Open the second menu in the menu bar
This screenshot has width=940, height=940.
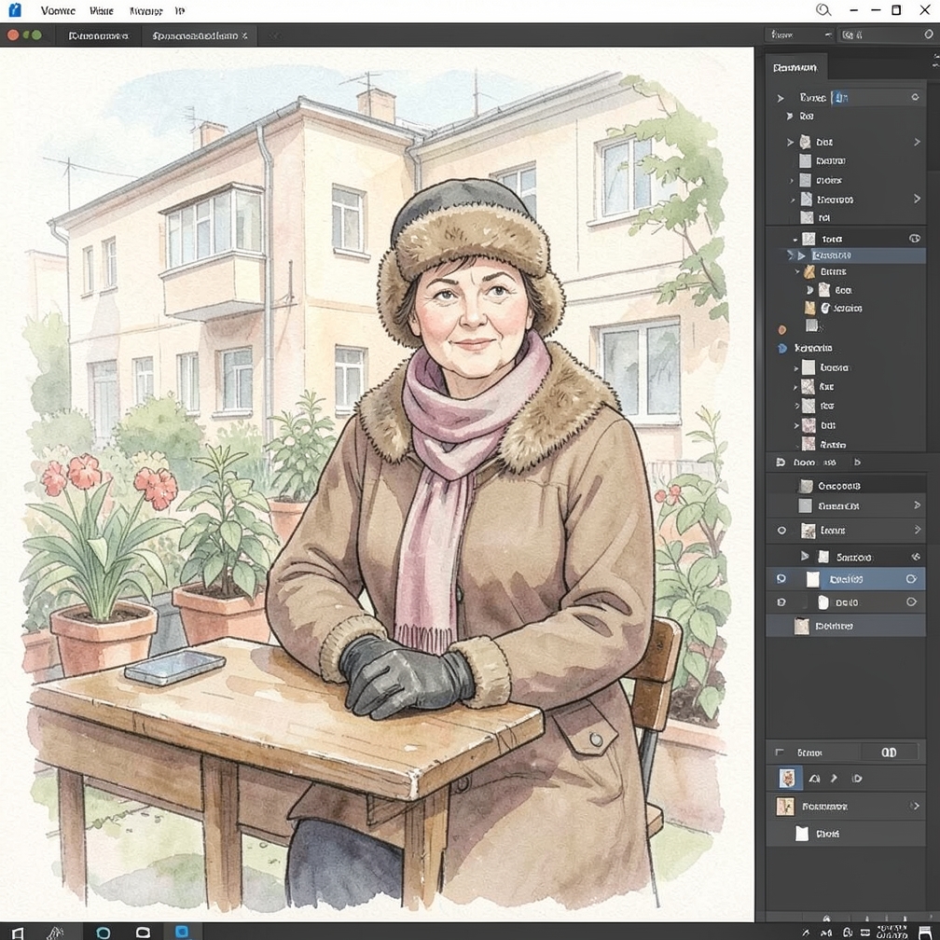101,11
